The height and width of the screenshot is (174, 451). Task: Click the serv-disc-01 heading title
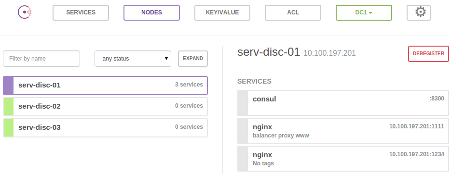[269, 52]
